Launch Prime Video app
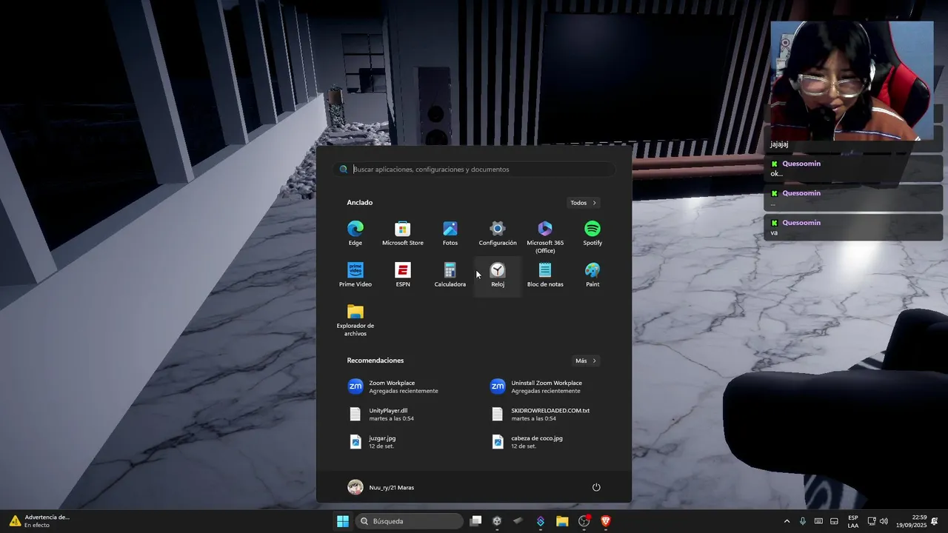This screenshot has height=533, width=948. [x=355, y=275]
